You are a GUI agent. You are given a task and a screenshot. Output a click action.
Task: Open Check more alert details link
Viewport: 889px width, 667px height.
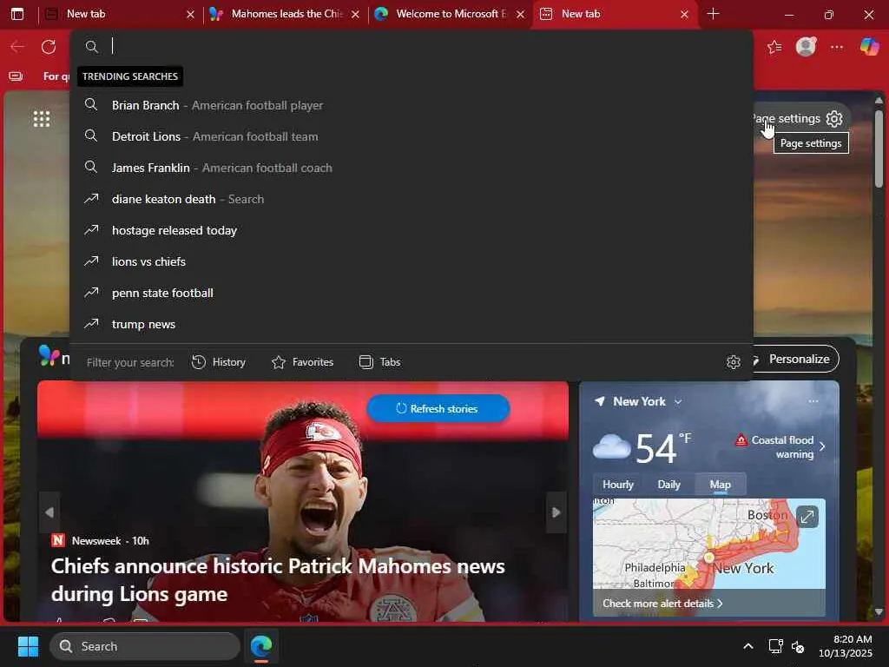[662, 604]
